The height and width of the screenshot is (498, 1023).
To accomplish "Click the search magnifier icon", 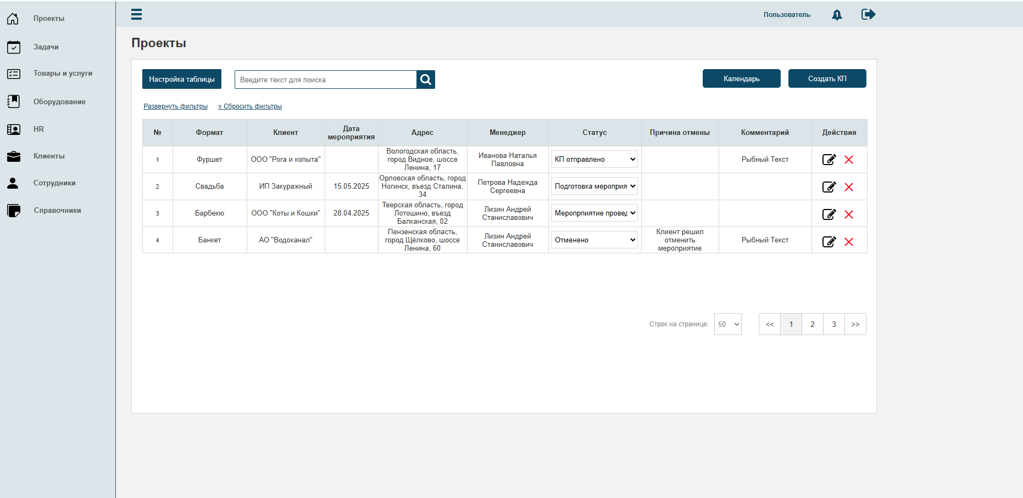I will pos(426,80).
